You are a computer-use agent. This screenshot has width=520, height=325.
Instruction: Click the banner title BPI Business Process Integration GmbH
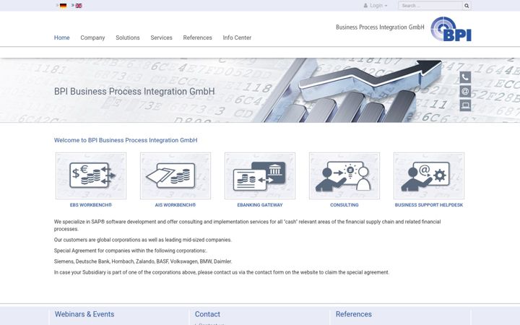pyautogui.click(x=134, y=92)
